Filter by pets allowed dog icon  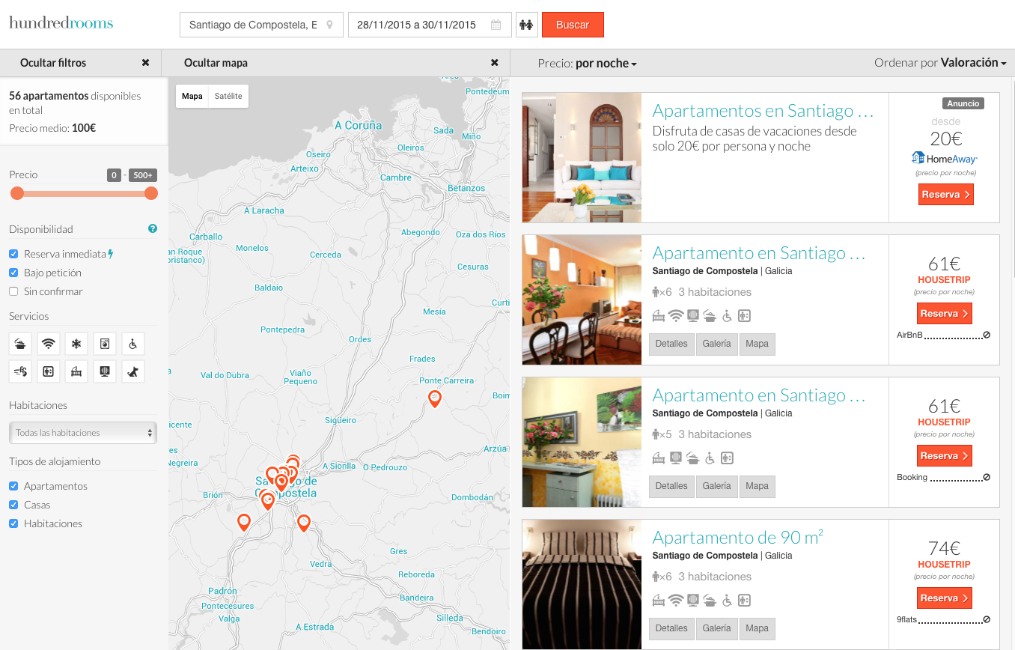click(133, 371)
